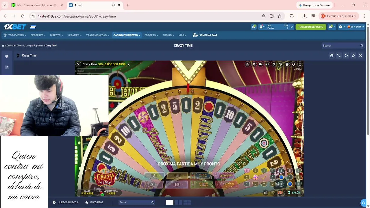Expand the ESPORTS menu
The image size is (370, 208).
coord(151,35)
